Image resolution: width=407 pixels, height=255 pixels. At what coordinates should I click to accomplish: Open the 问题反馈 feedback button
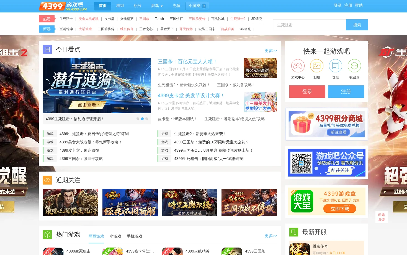click(x=382, y=217)
